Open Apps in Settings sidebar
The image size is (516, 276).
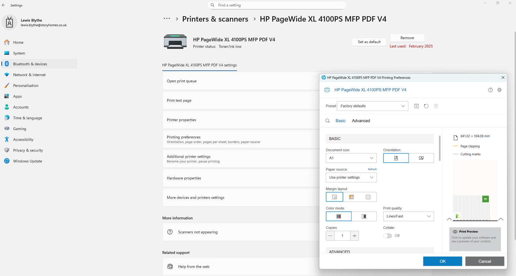pyautogui.click(x=39, y=96)
